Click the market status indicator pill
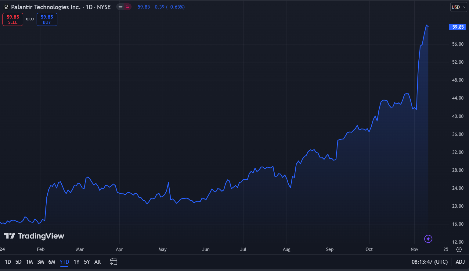The height and width of the screenshot is (271, 469). [124, 7]
